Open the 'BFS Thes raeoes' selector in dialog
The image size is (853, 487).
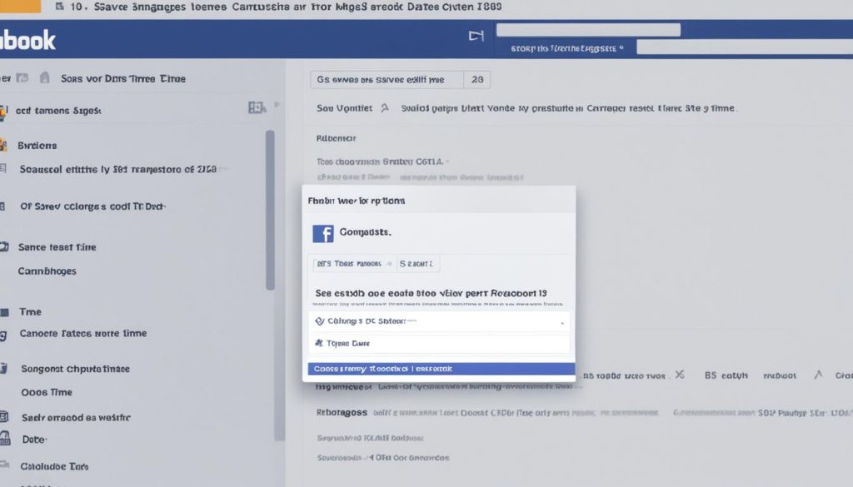click(351, 264)
